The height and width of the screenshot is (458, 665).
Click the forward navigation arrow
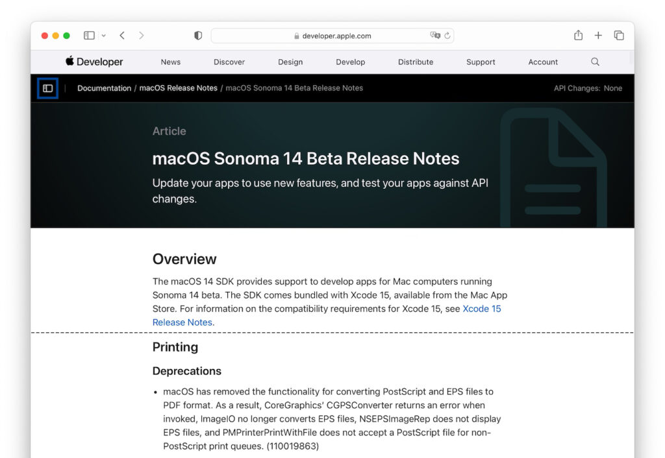pyautogui.click(x=142, y=36)
